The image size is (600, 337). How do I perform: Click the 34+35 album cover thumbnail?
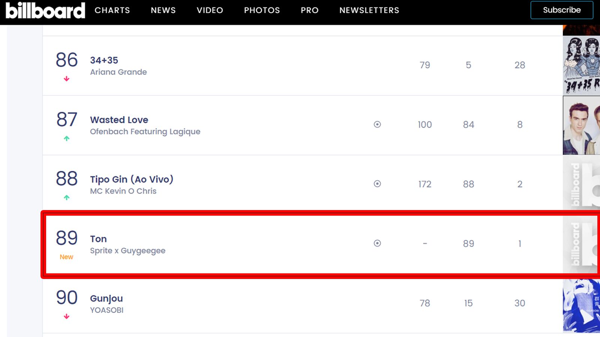point(581,66)
